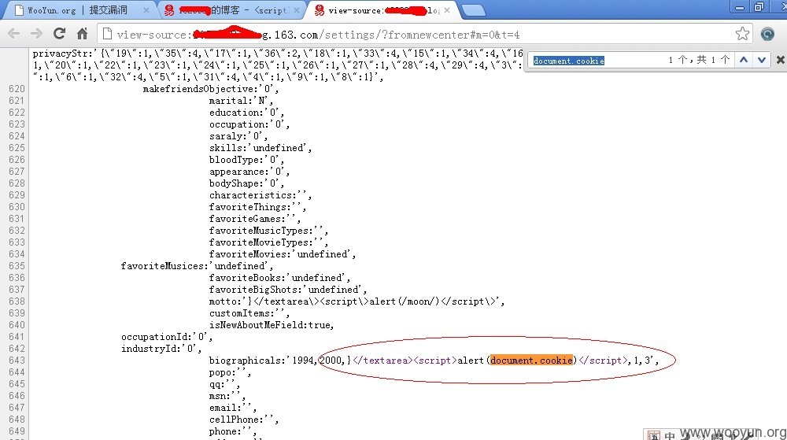Click the customItems:'' line
Image resolution: width=787 pixels, height=440 pixels.
point(249,313)
